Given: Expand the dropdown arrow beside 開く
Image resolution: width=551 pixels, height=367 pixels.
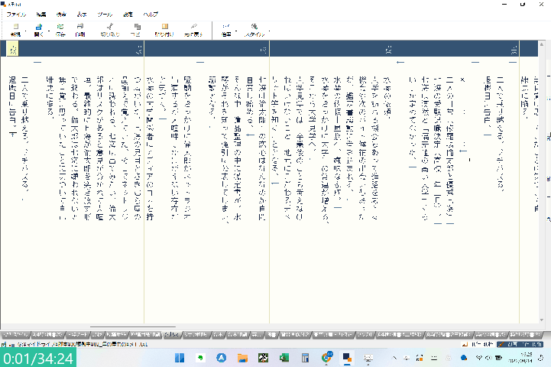Looking at the screenshot, I should [48, 31].
